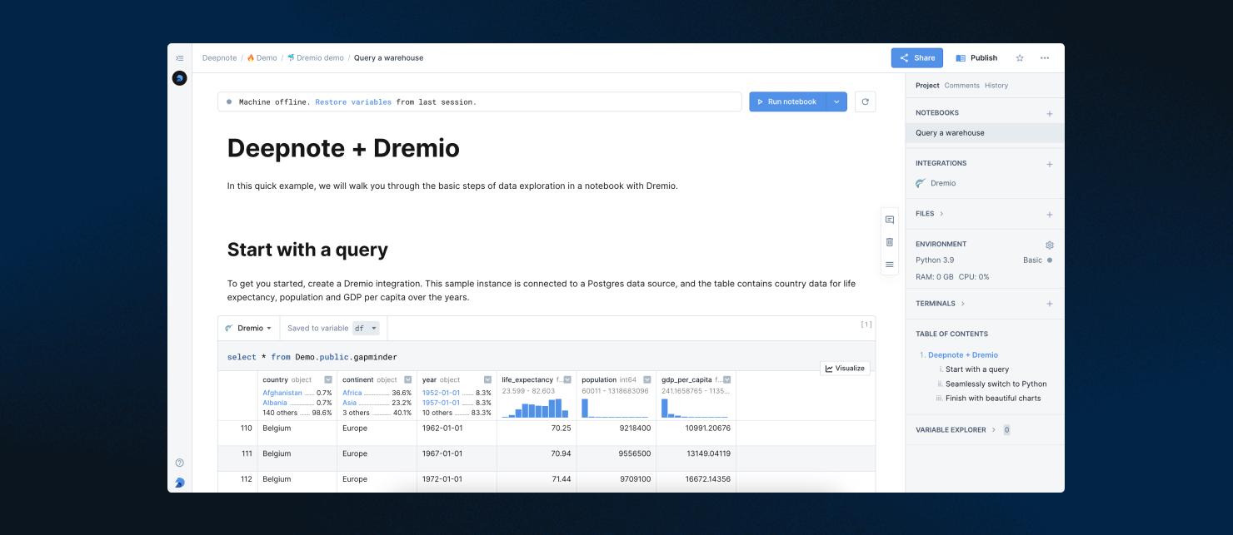The width and height of the screenshot is (1233, 535).
Task: Jump to Seamlessly switch to Python
Action: [996, 384]
